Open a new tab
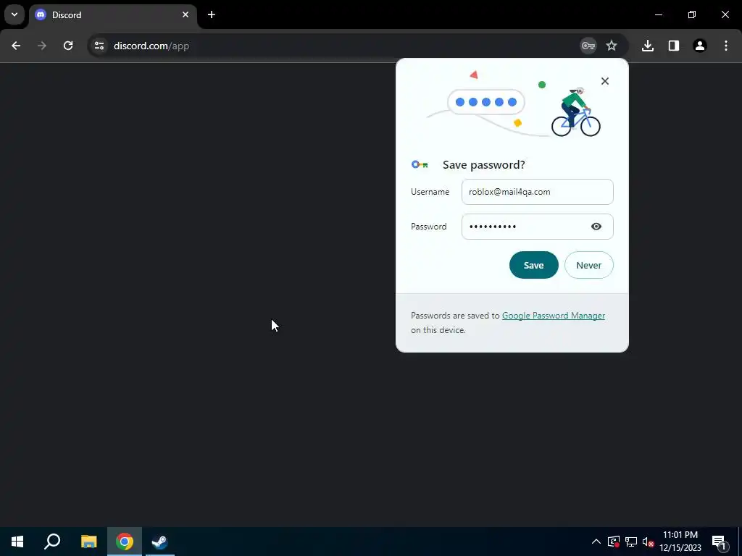 (x=212, y=14)
